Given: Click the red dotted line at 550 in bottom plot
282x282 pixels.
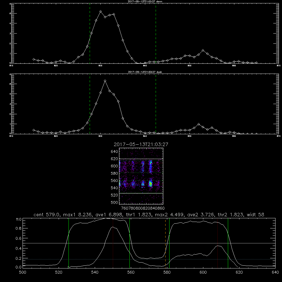Looking at the screenshot, I should 113,243.
